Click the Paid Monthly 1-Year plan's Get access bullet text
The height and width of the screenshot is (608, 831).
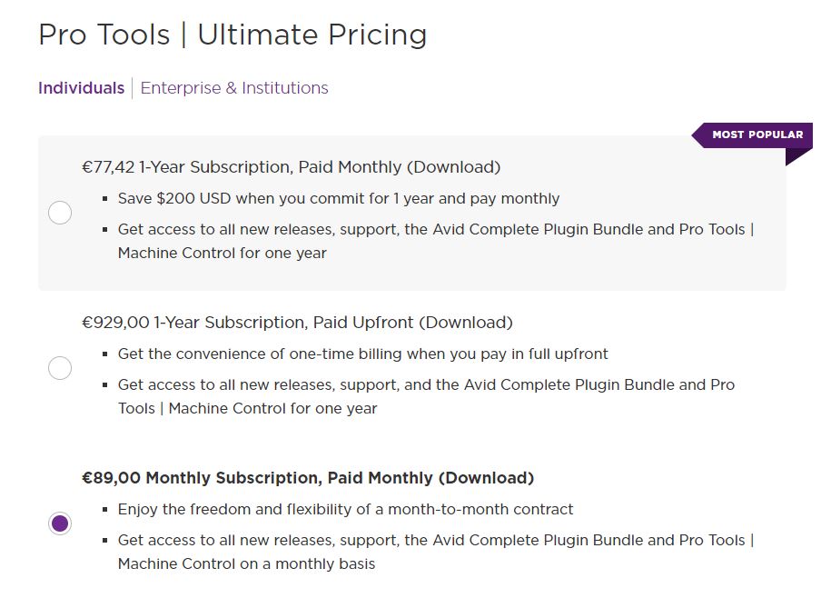[x=436, y=230]
